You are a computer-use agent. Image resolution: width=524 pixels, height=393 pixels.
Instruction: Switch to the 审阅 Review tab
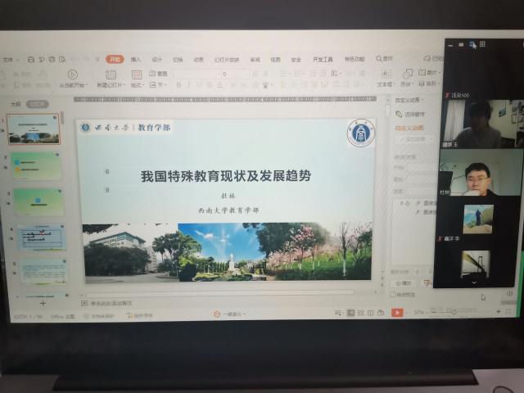pos(255,60)
